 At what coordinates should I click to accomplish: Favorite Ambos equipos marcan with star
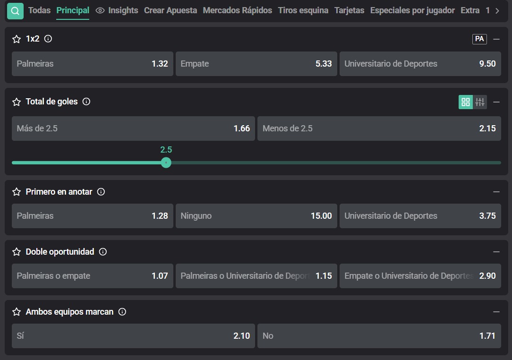click(x=17, y=312)
